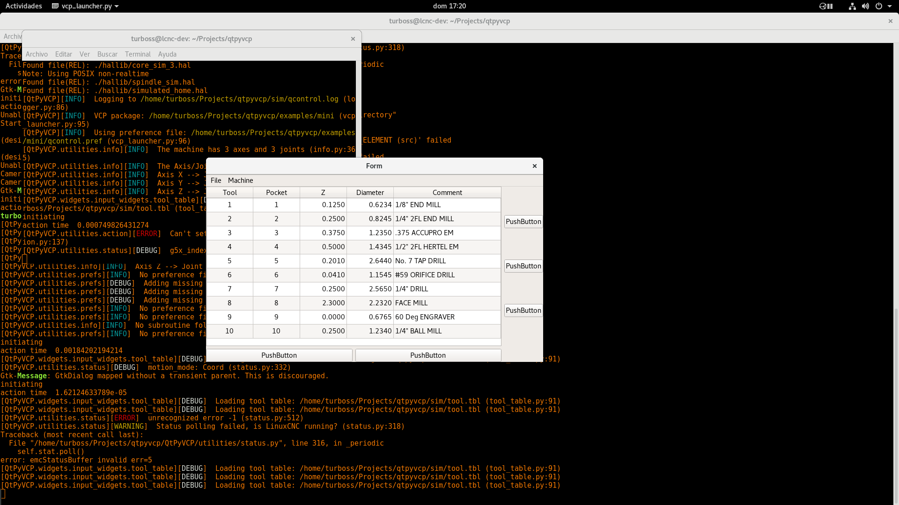Click diameter value 1.4345

[x=370, y=247]
